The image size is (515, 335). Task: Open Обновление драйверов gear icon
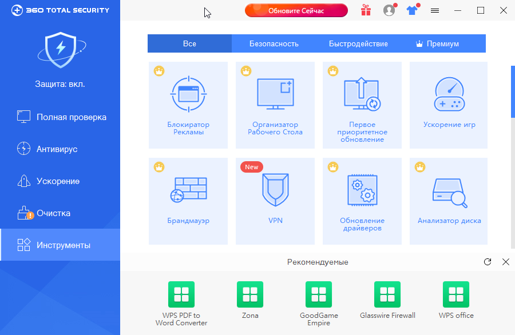point(362,190)
